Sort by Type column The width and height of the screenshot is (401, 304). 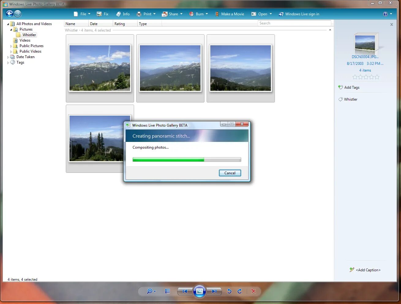pos(150,24)
